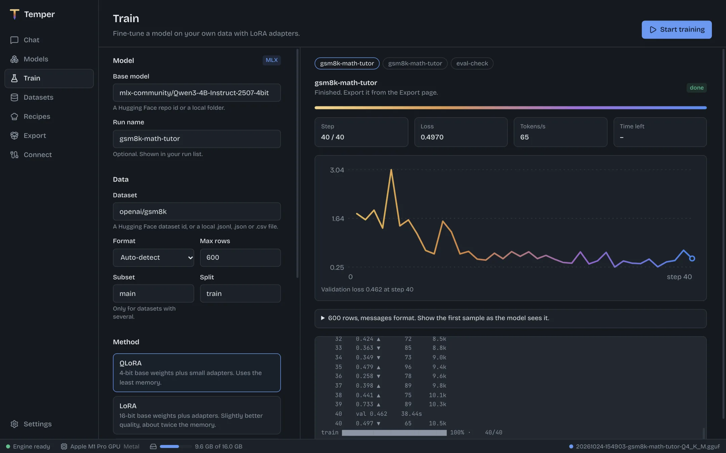Go to the Datasets page label
The height and width of the screenshot is (453, 726).
click(38, 97)
